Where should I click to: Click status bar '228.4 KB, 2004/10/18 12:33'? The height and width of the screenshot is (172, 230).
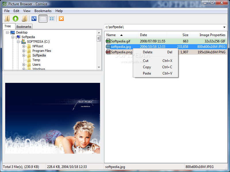coord(67,167)
